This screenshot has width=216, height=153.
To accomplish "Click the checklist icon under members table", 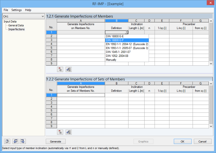I will (68, 69).
